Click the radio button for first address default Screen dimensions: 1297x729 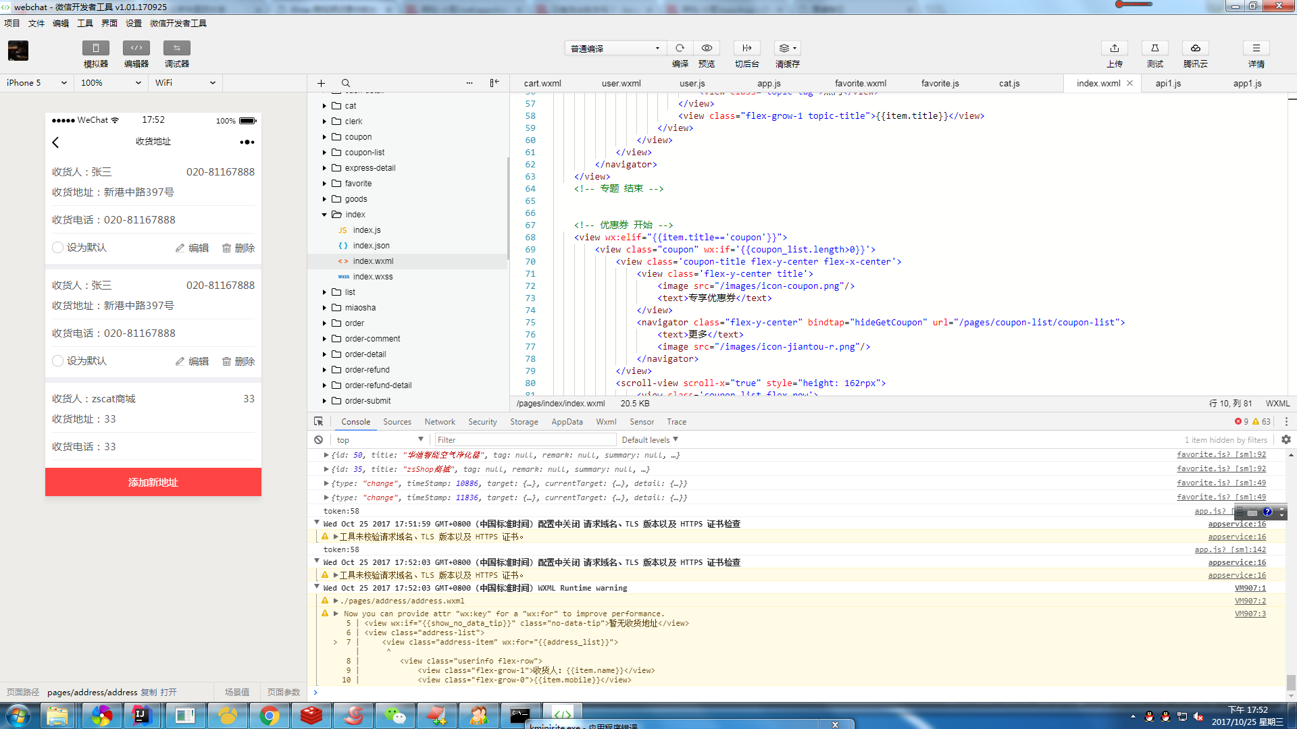58,248
